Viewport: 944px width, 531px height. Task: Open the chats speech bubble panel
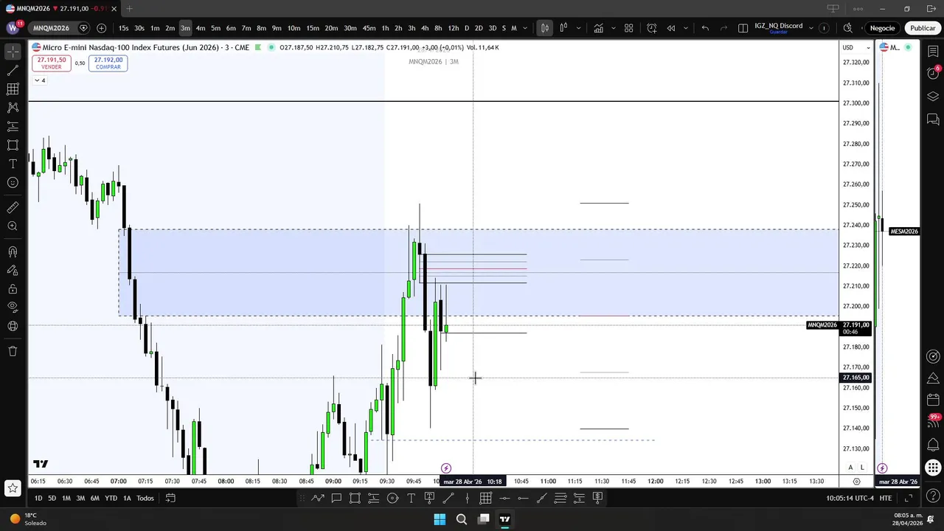933,119
